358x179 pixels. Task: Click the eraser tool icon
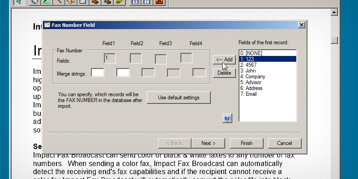coord(94,2)
